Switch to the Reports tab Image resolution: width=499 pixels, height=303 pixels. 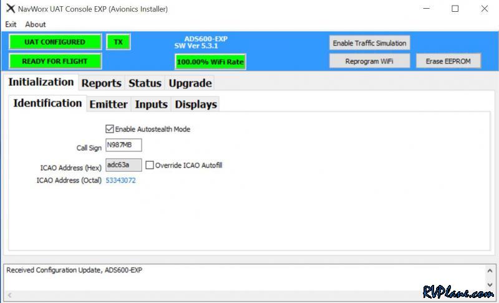102,83
